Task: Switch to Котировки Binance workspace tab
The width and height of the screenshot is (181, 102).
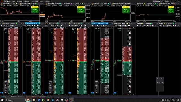Action: coord(16,97)
